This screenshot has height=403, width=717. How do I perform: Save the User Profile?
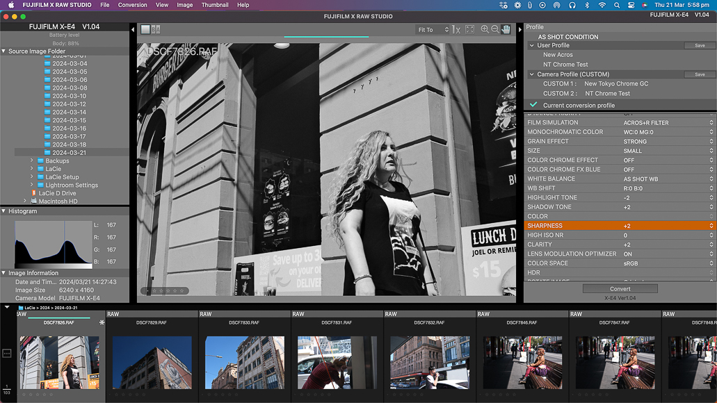coord(700,45)
